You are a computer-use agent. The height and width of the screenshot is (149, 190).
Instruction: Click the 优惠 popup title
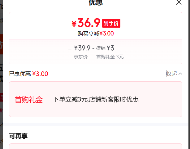(x=96, y=3)
